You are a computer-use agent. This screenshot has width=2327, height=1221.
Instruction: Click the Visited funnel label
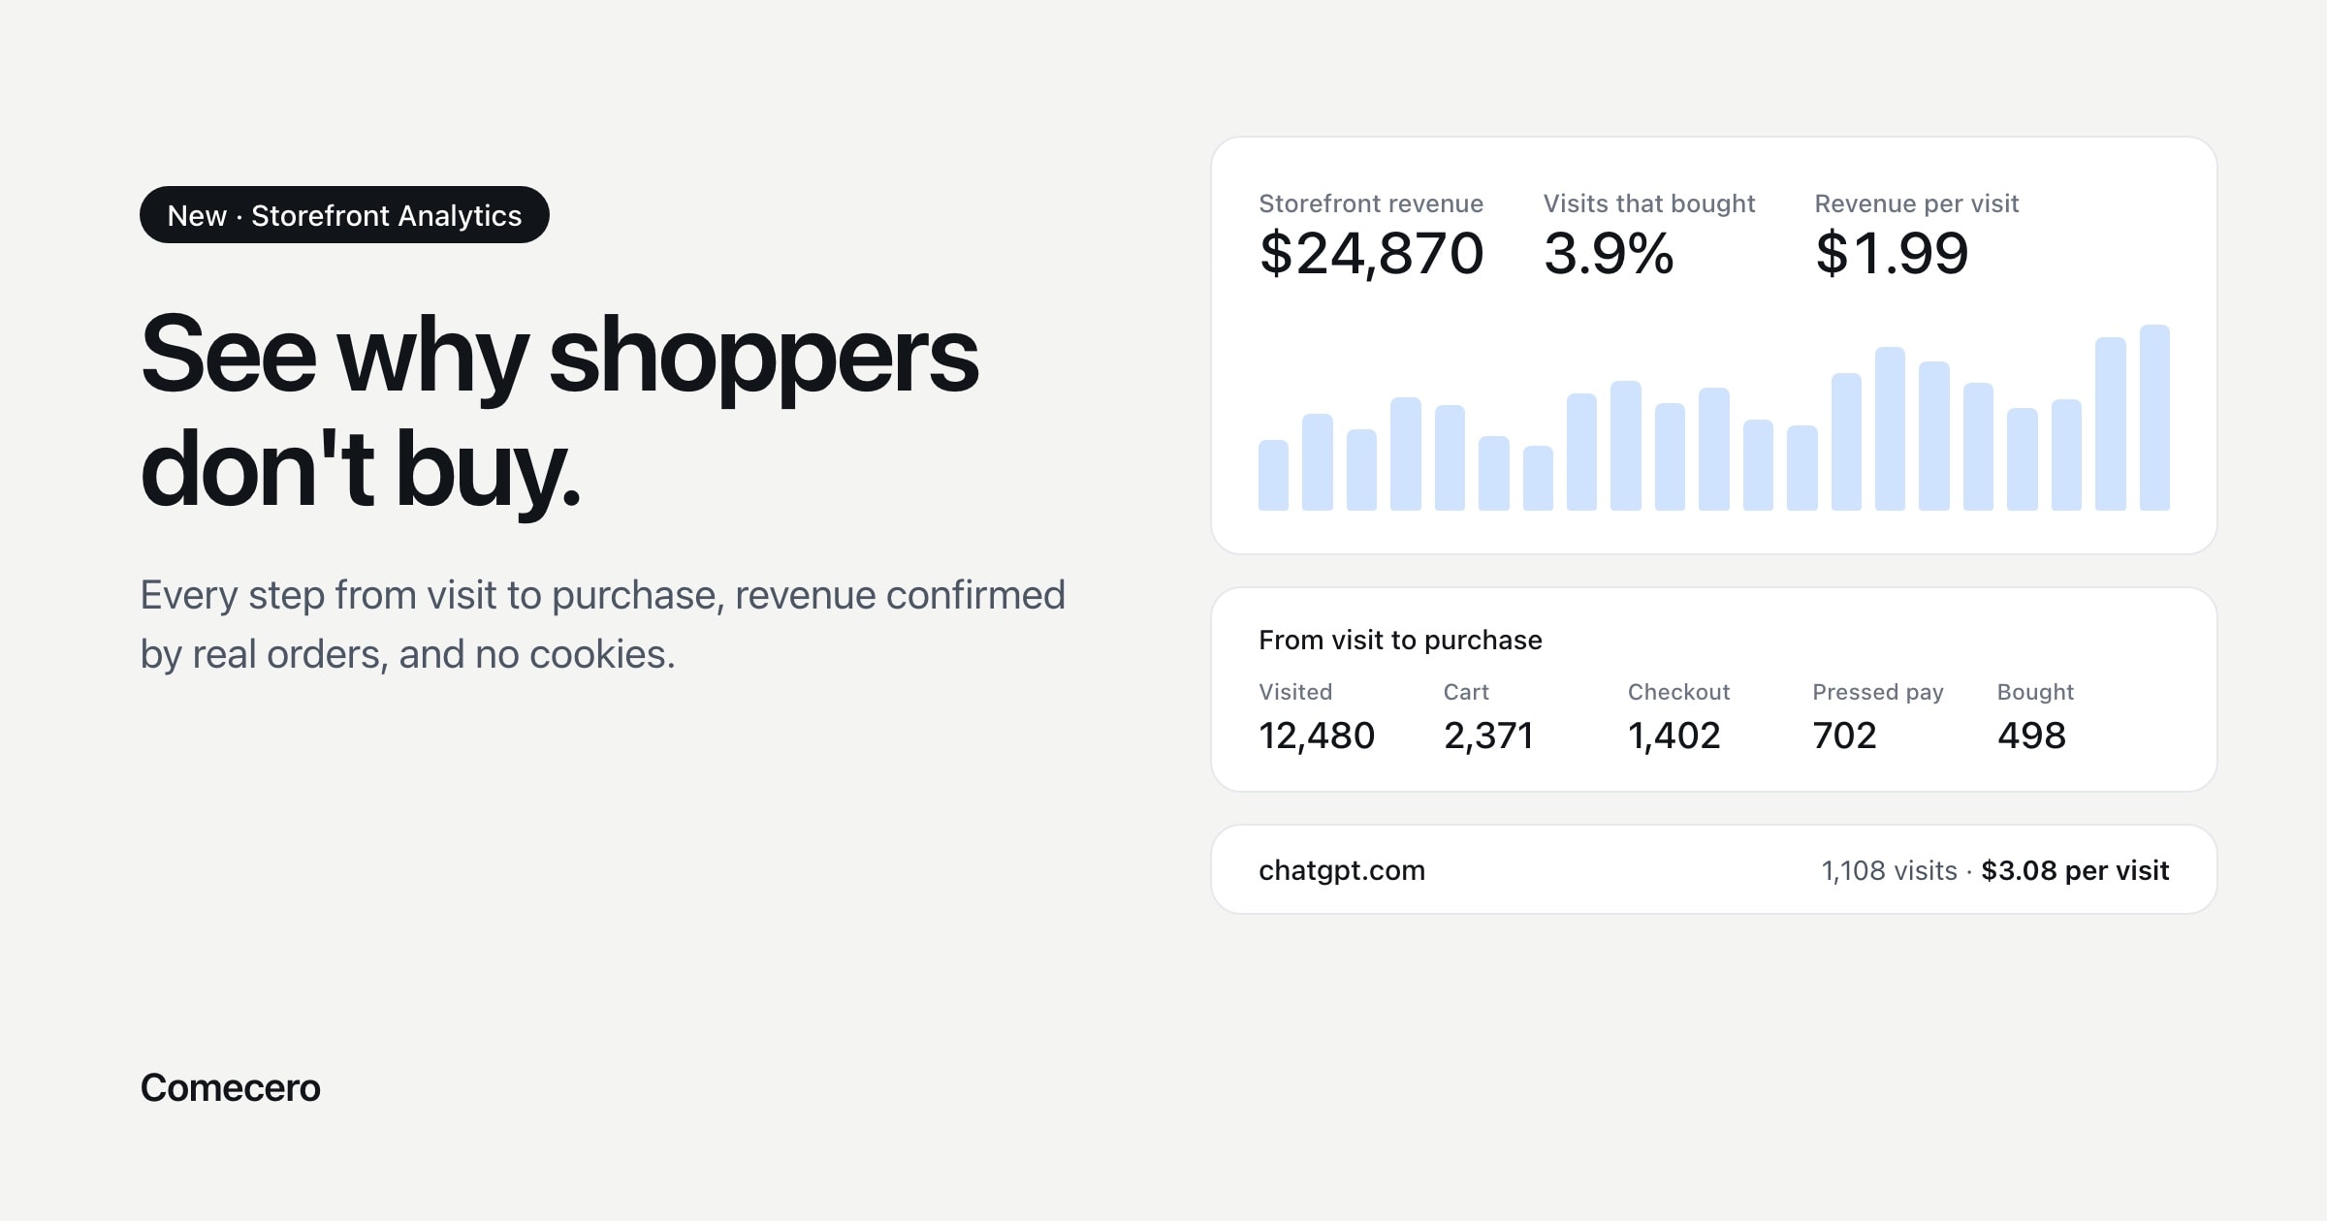tap(1295, 692)
